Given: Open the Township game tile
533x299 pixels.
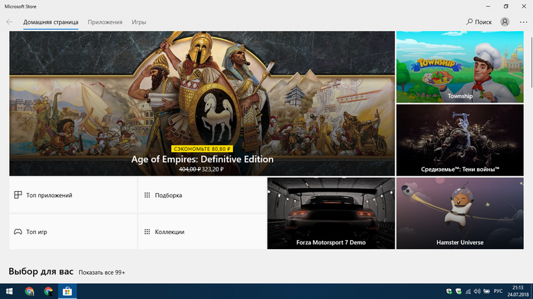Looking at the screenshot, I should tap(460, 67).
